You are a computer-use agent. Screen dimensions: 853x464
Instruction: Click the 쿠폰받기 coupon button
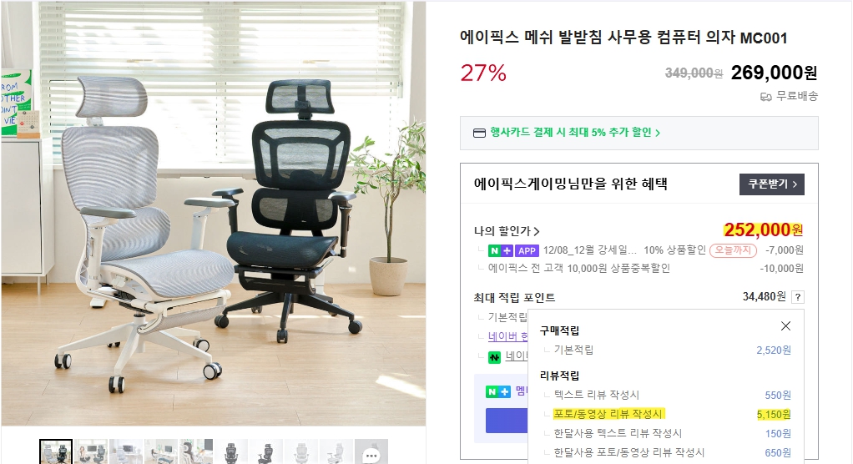771,184
